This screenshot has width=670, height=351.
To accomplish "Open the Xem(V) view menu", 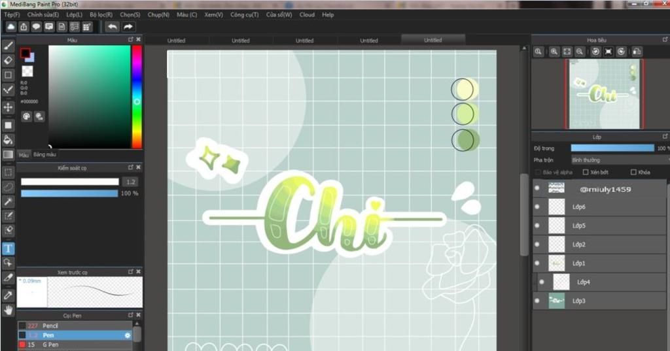I will click(x=214, y=14).
